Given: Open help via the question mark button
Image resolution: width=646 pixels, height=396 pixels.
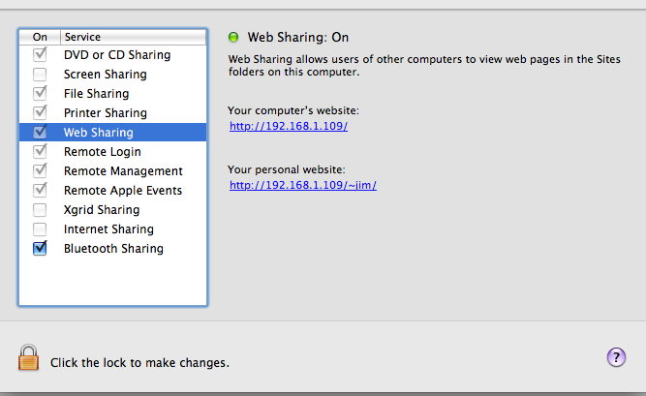Looking at the screenshot, I should [616, 357].
